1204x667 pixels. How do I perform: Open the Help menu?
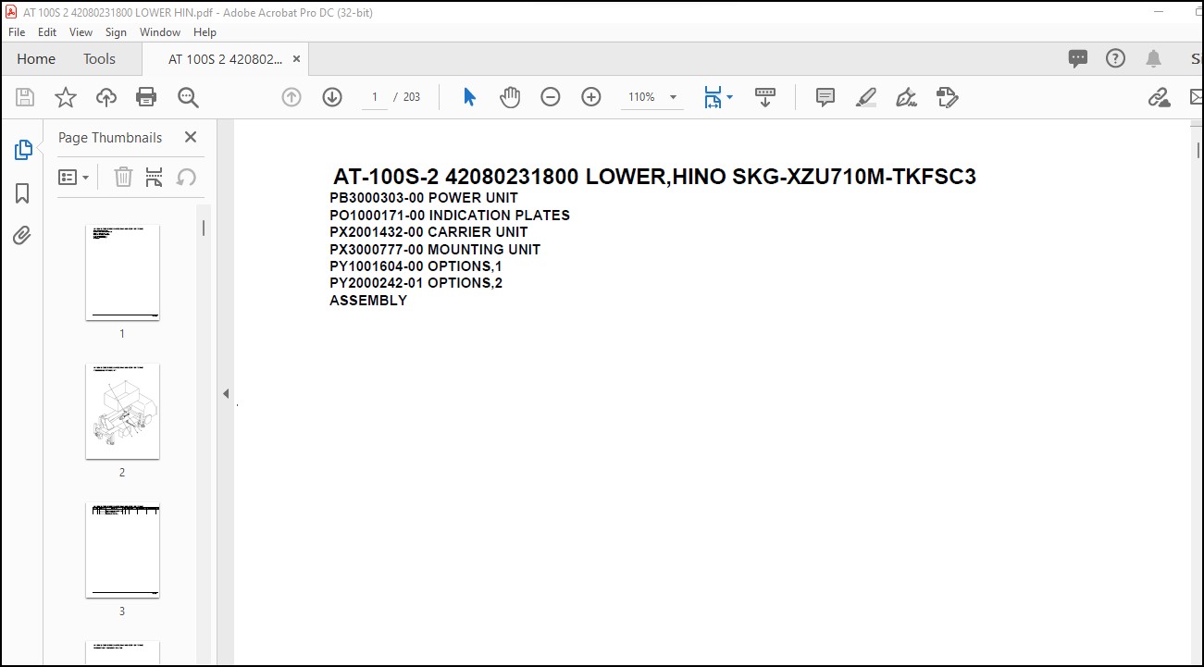click(x=205, y=31)
